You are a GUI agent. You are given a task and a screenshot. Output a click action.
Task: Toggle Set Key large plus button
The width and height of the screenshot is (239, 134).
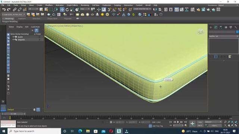192,124
